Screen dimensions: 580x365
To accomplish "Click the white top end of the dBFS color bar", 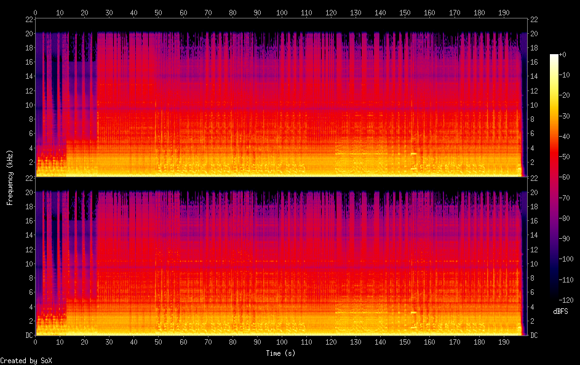I will point(554,57).
